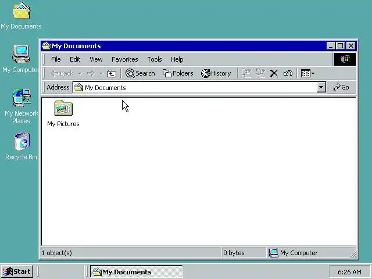The image size is (372, 279).
Task: Select the My Pictures folder
Action: (x=63, y=113)
